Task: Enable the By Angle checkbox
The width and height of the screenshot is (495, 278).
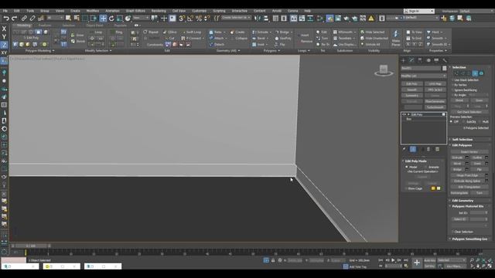Action: [x=459, y=95]
